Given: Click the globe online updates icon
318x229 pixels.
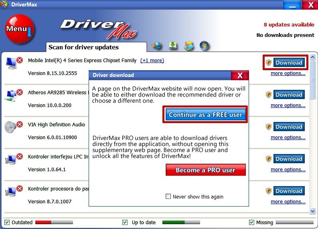Looking at the screenshot, I should point(156,45).
